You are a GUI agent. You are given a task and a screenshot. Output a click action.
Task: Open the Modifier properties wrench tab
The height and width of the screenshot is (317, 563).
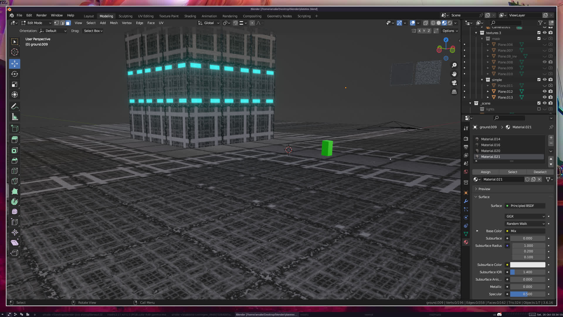point(466,201)
